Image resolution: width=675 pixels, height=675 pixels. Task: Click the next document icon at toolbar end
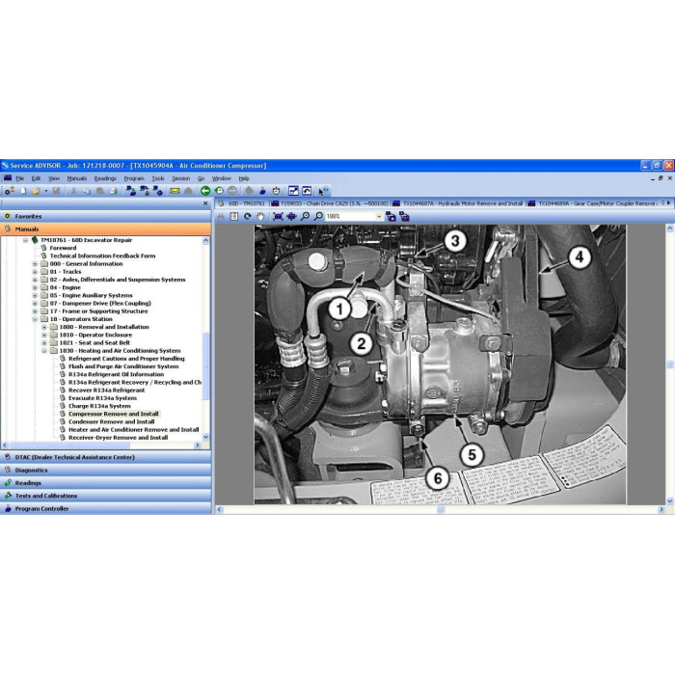click(404, 216)
